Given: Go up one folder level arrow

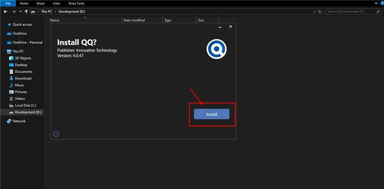Looking at the screenshot, I should 26,11.
